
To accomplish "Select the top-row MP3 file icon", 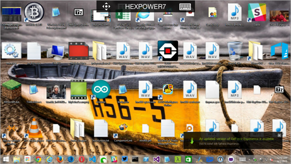I will tap(235, 12).
